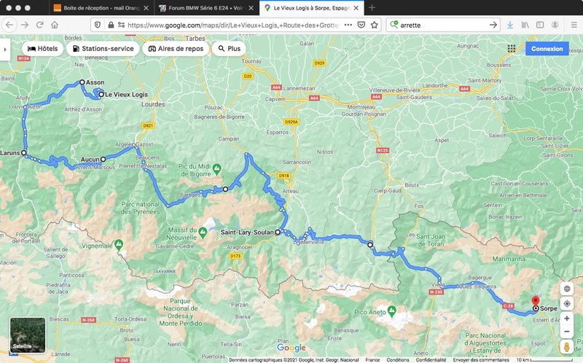Viewport: 583px width, 363px height.
Task: Open the Google apps grid icon
Action: tap(512, 49)
